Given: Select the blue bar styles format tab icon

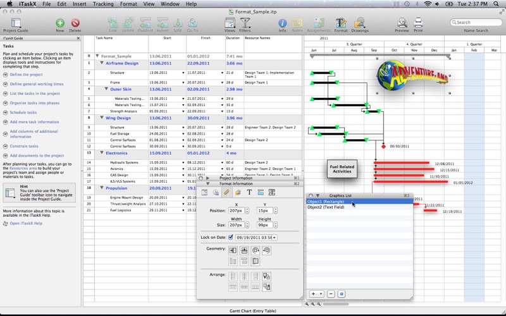Looking at the screenshot, I should click(261, 192).
